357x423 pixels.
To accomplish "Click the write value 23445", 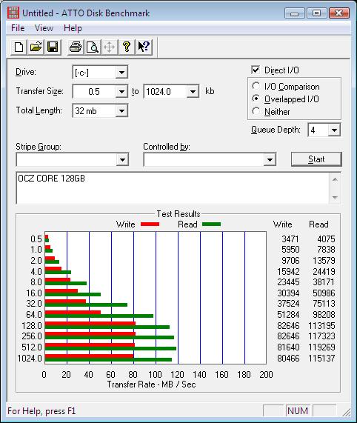I will (288, 282).
